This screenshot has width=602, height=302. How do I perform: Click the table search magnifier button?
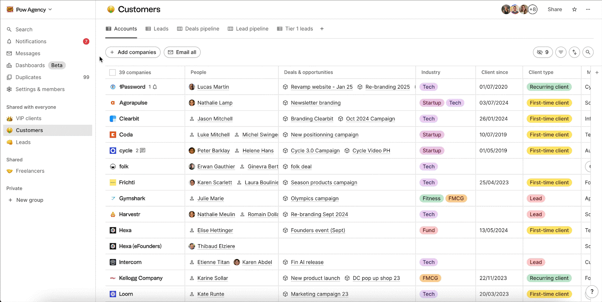(588, 52)
